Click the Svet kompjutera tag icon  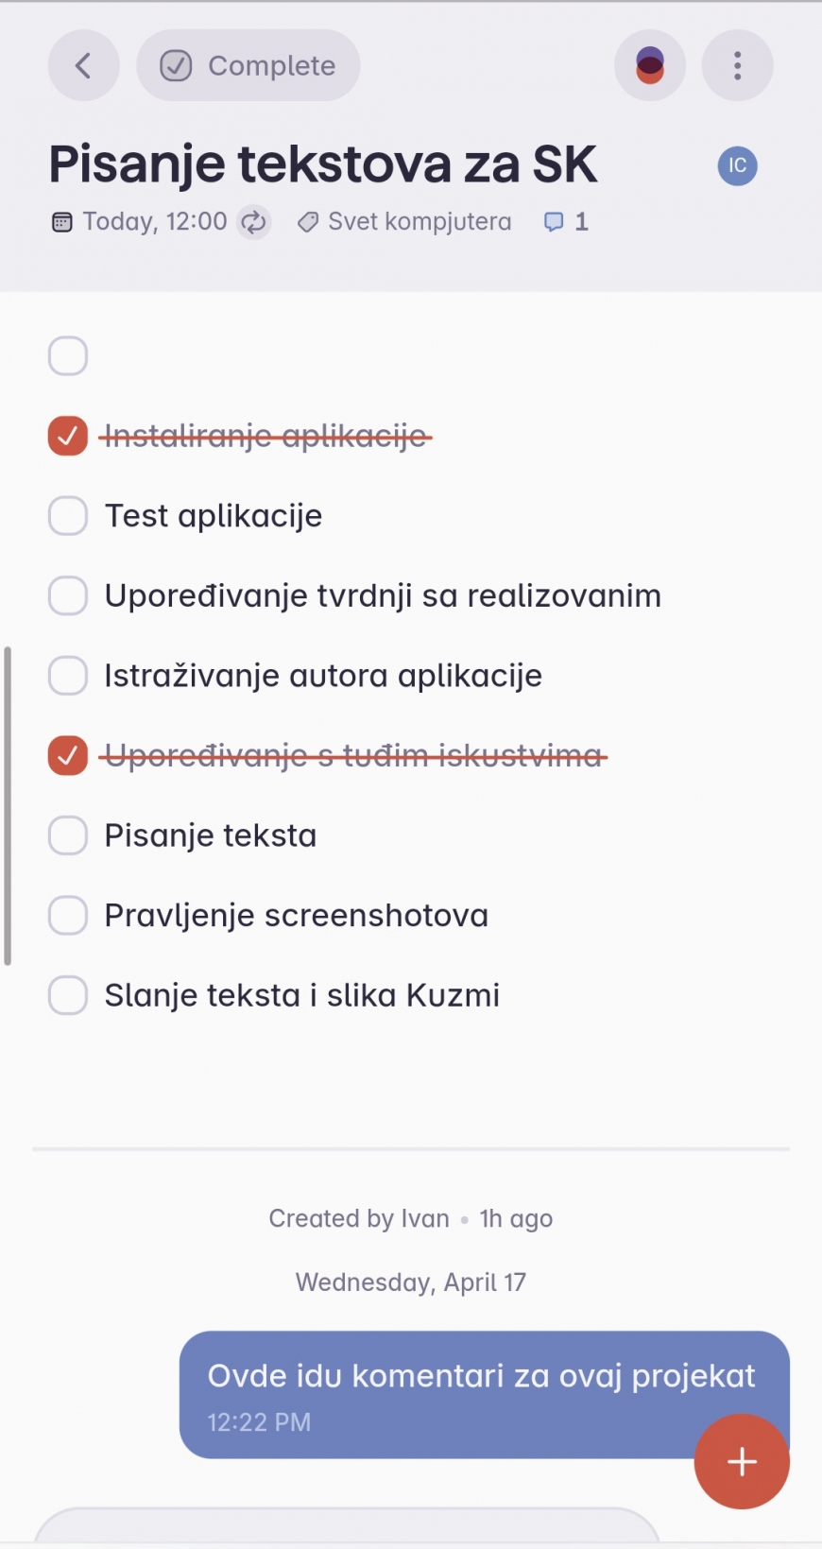(307, 222)
